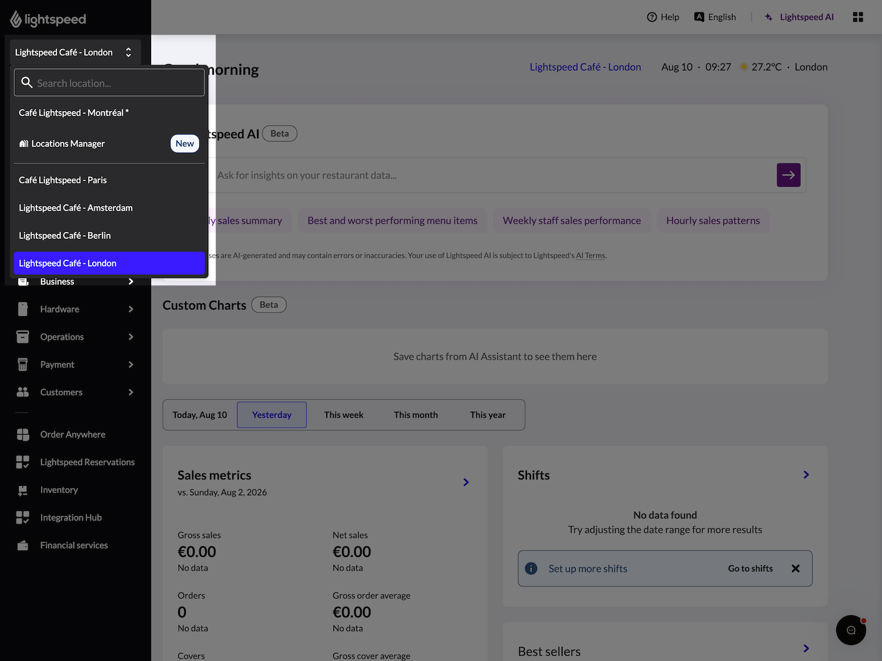The image size is (882, 661).
Task: Click Weekly staff sales performance suggestion
Action: pyautogui.click(x=572, y=220)
